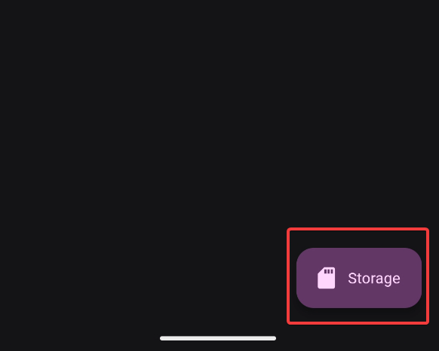Launch Storage from the floating button
Viewport: 439px width, 351px height.
pyautogui.click(x=359, y=278)
